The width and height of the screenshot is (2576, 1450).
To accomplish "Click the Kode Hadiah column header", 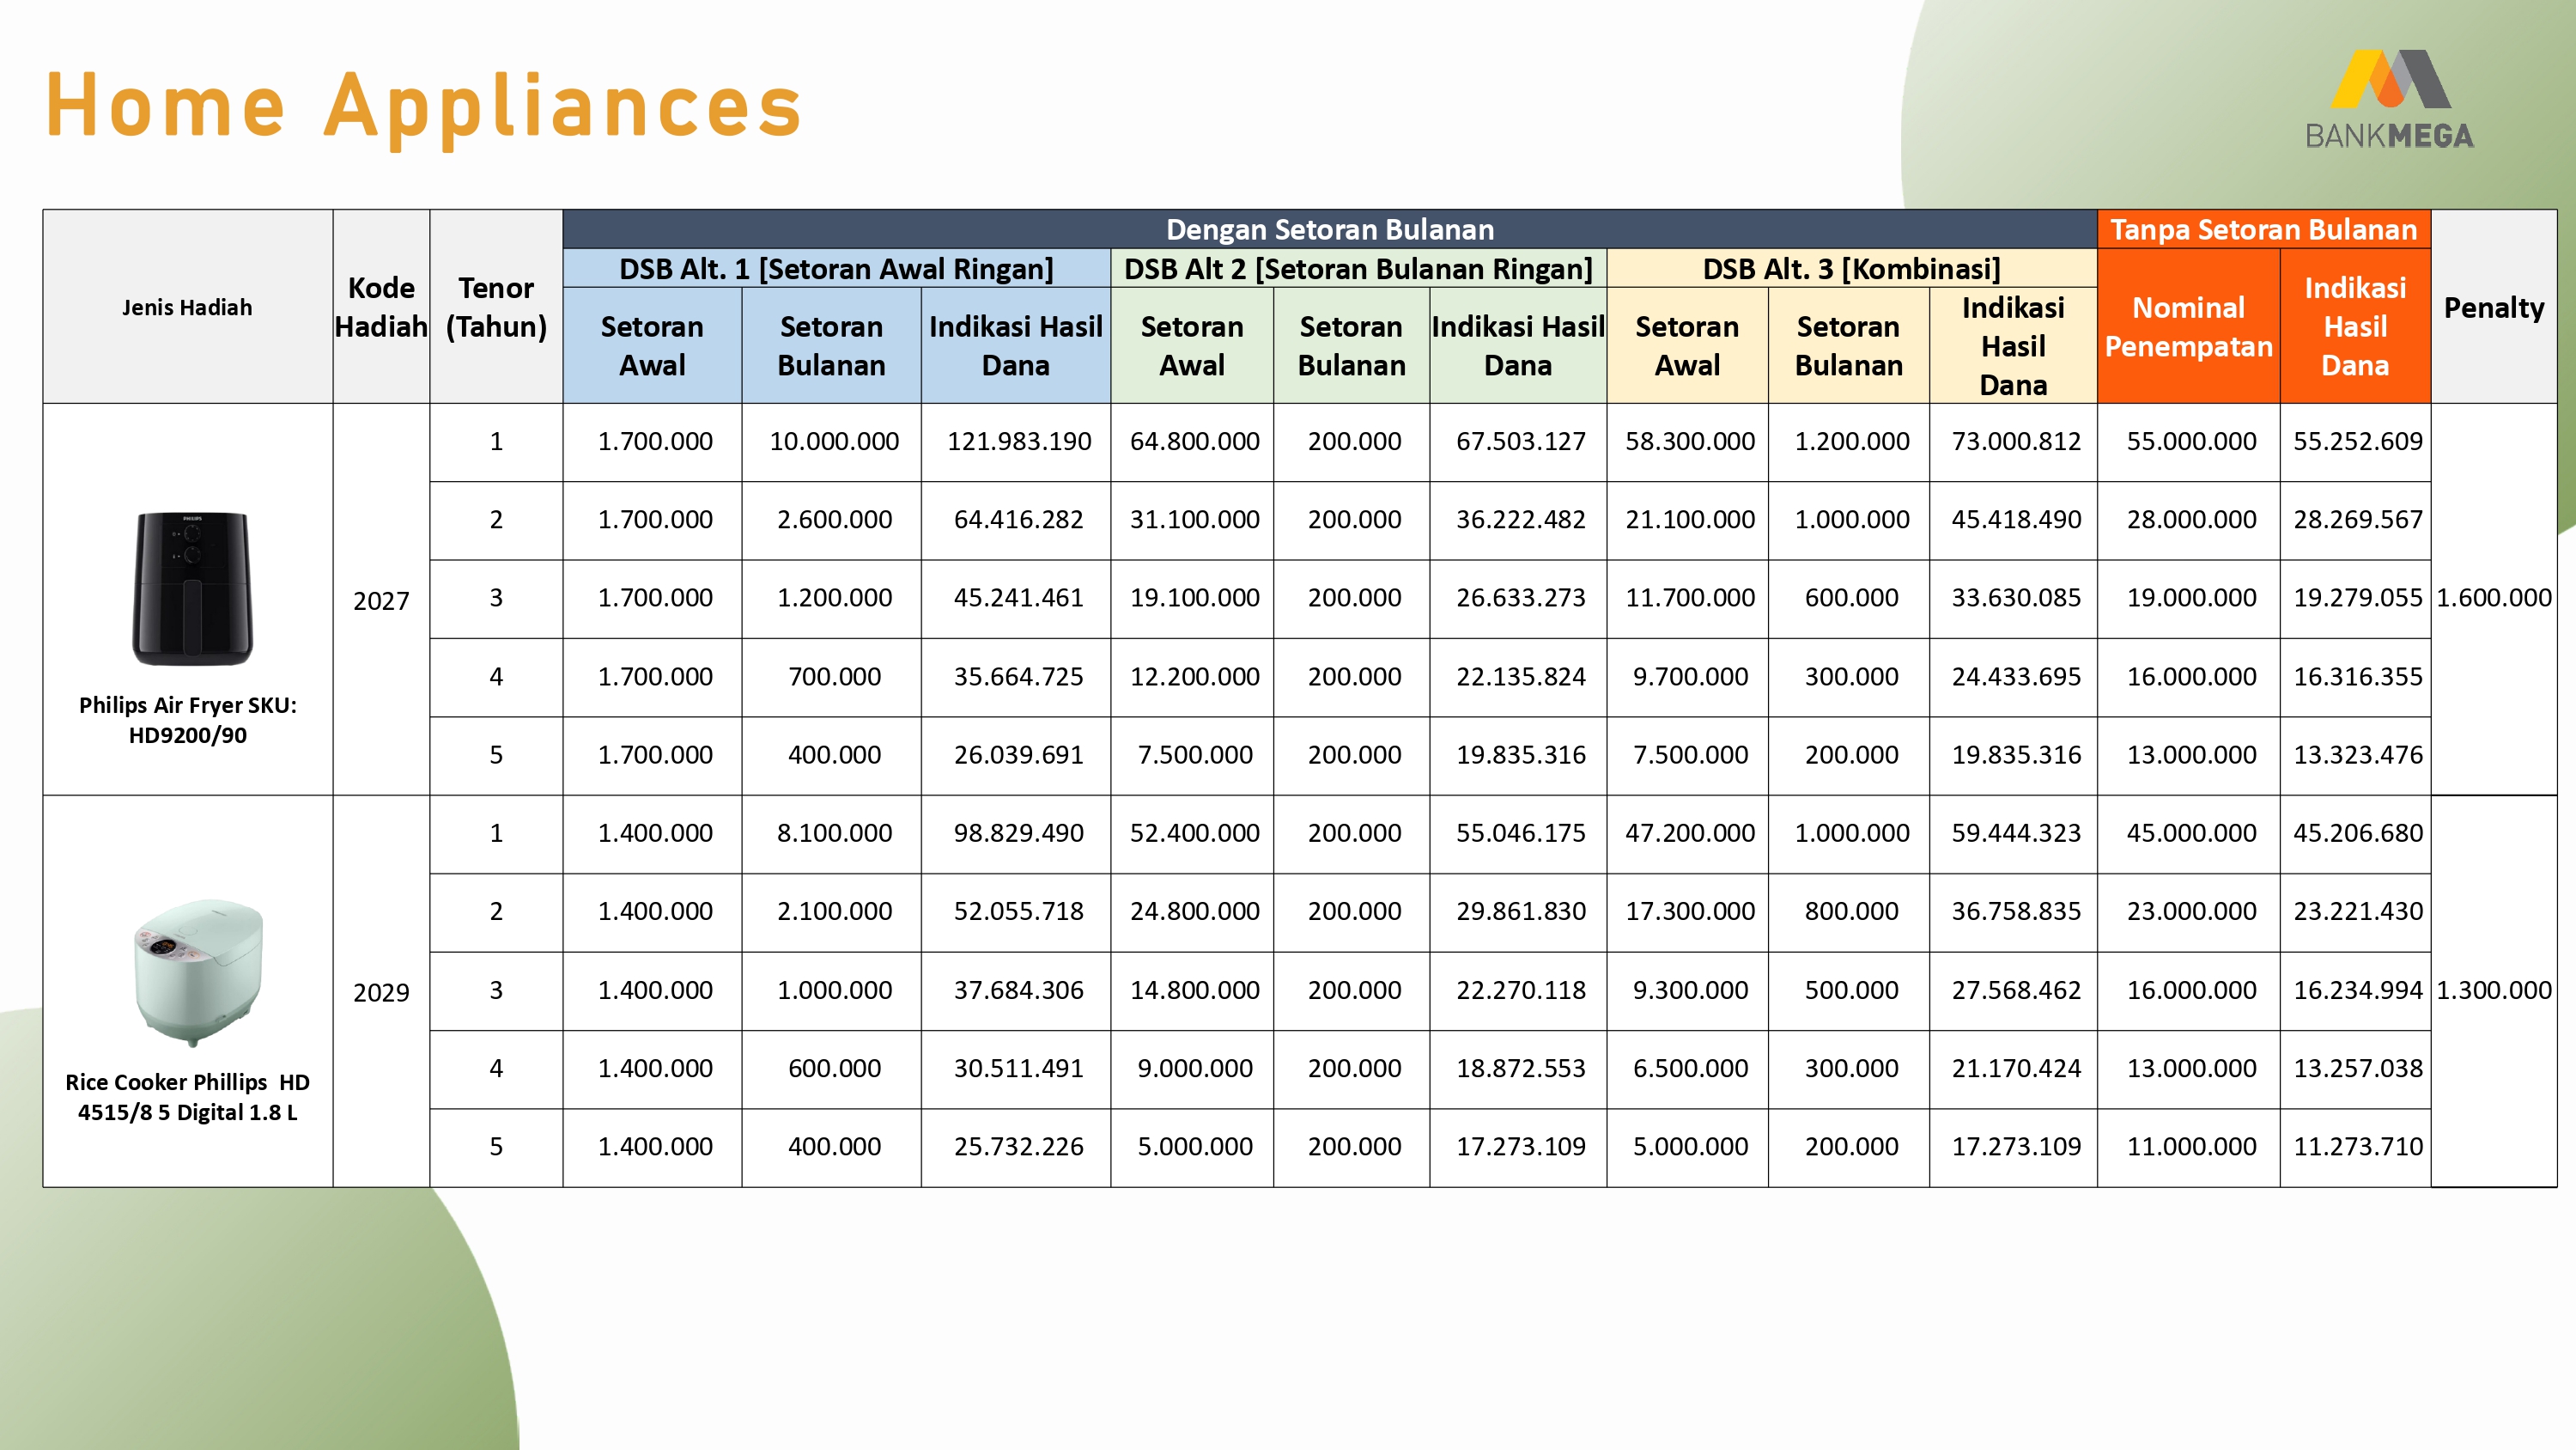I will click(381, 308).
